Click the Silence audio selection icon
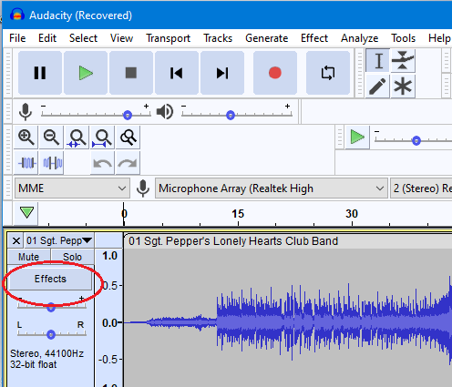 [x=51, y=163]
